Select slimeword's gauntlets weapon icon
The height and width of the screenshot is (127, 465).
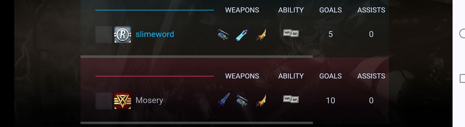click(x=223, y=35)
